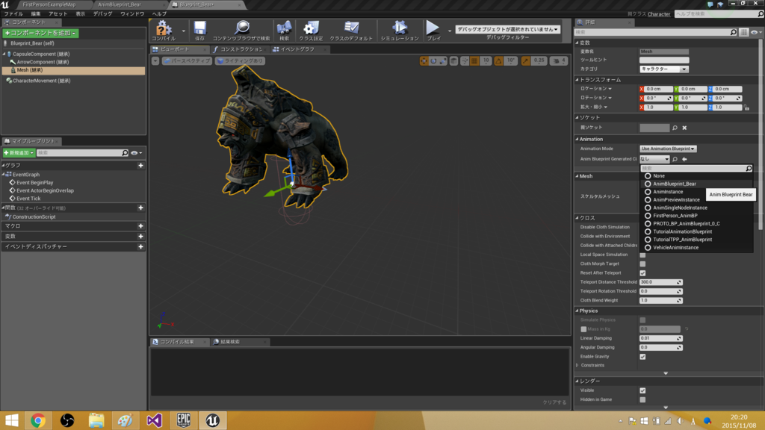The image size is (765, 430).
Task: Open File Explorer from the taskbar
Action: click(x=96, y=420)
